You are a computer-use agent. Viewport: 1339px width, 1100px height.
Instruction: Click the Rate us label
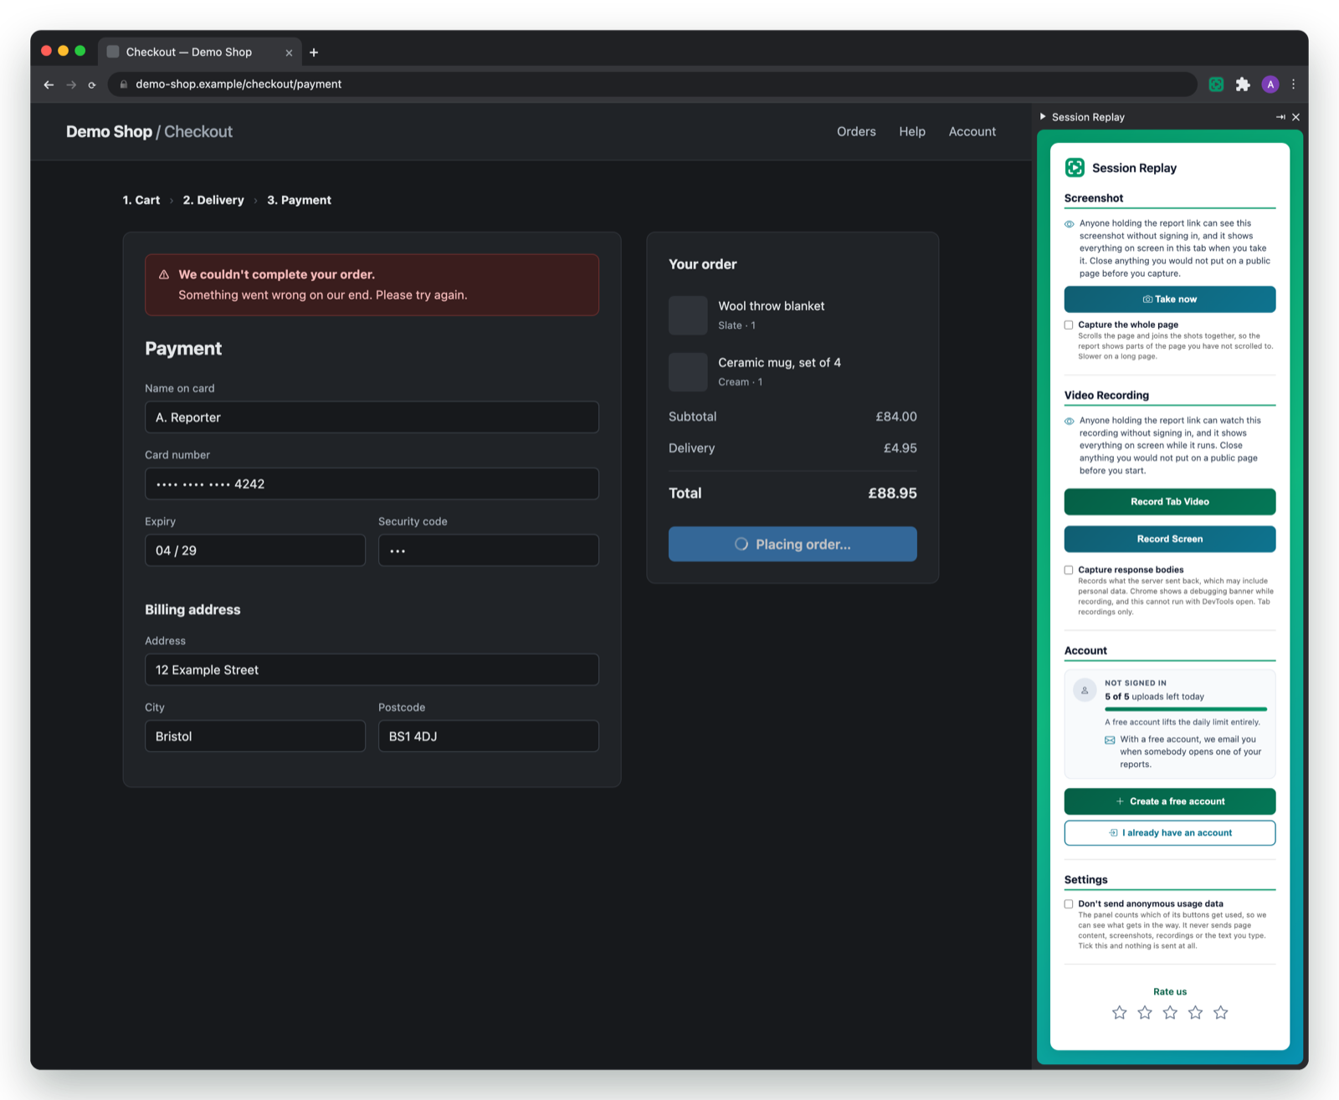1170,992
